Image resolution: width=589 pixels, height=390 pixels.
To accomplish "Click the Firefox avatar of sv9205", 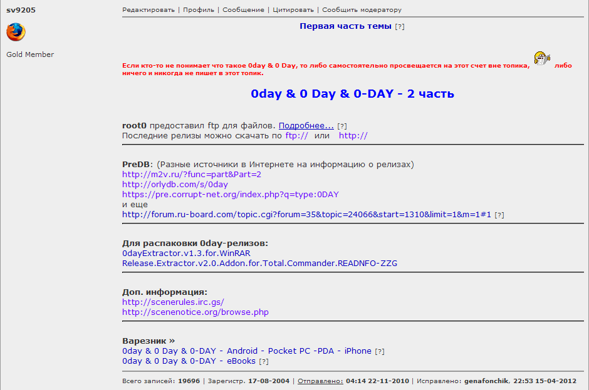I will pyautogui.click(x=16, y=32).
